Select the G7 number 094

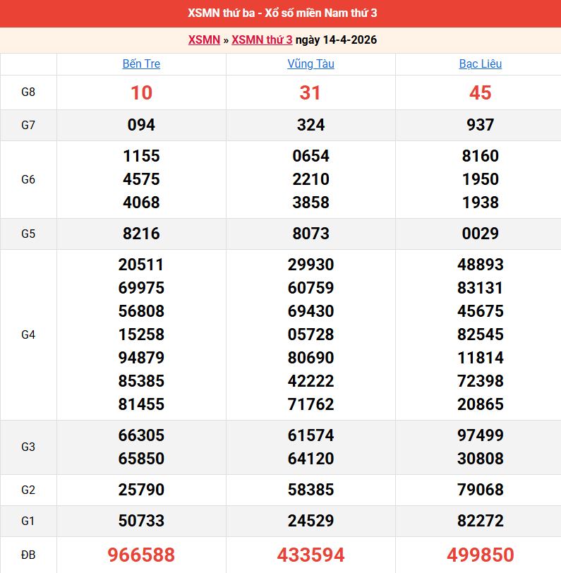point(141,125)
